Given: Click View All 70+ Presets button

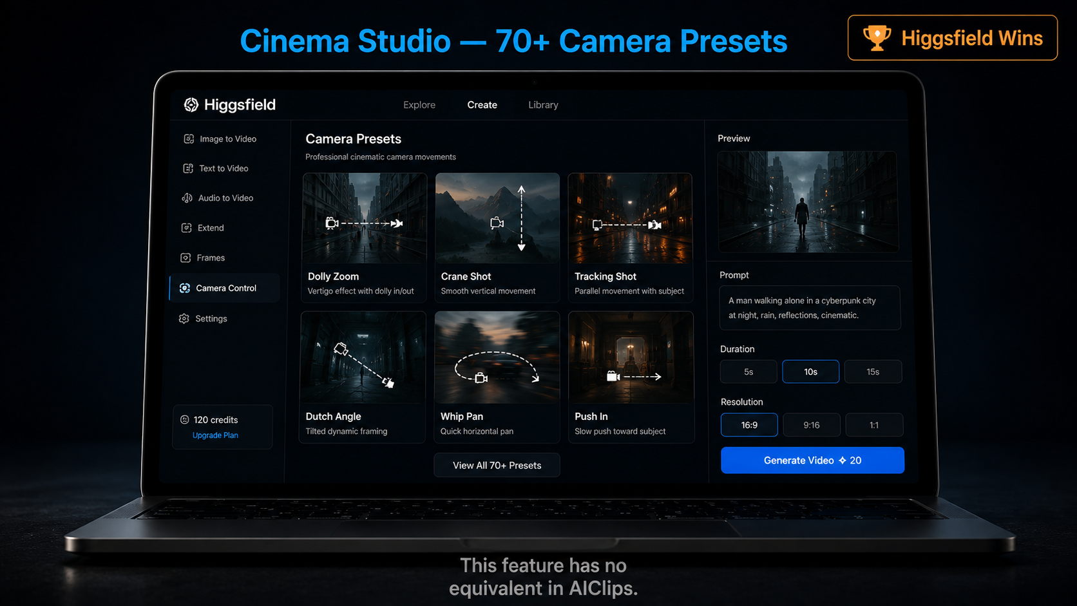Looking at the screenshot, I should click(497, 466).
